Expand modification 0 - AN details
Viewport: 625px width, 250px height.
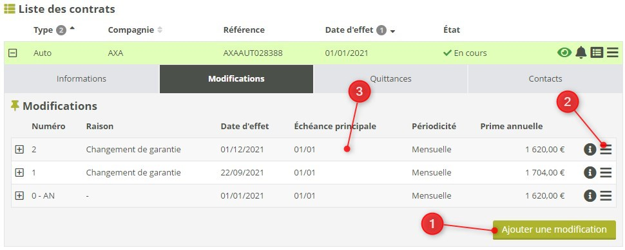19,195
